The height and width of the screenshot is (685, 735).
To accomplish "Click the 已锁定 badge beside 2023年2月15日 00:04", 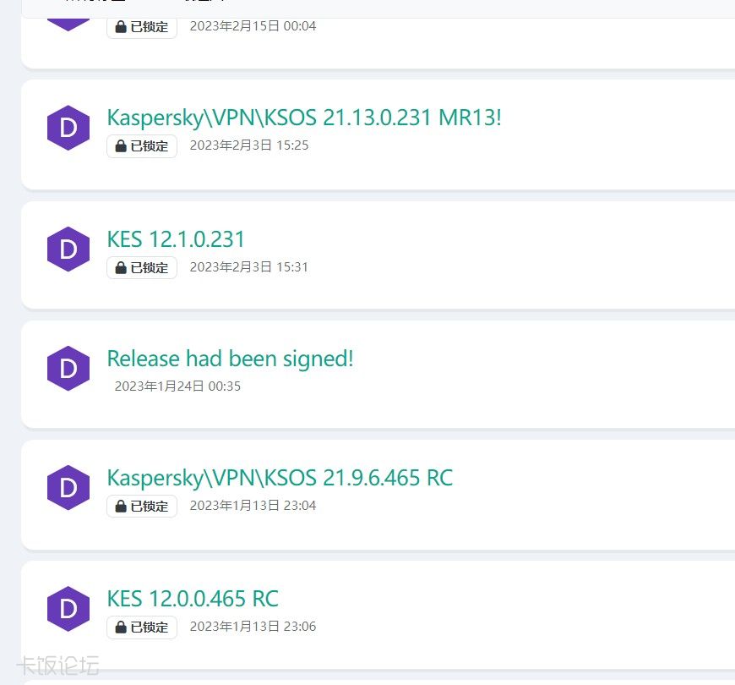I will click(x=142, y=26).
